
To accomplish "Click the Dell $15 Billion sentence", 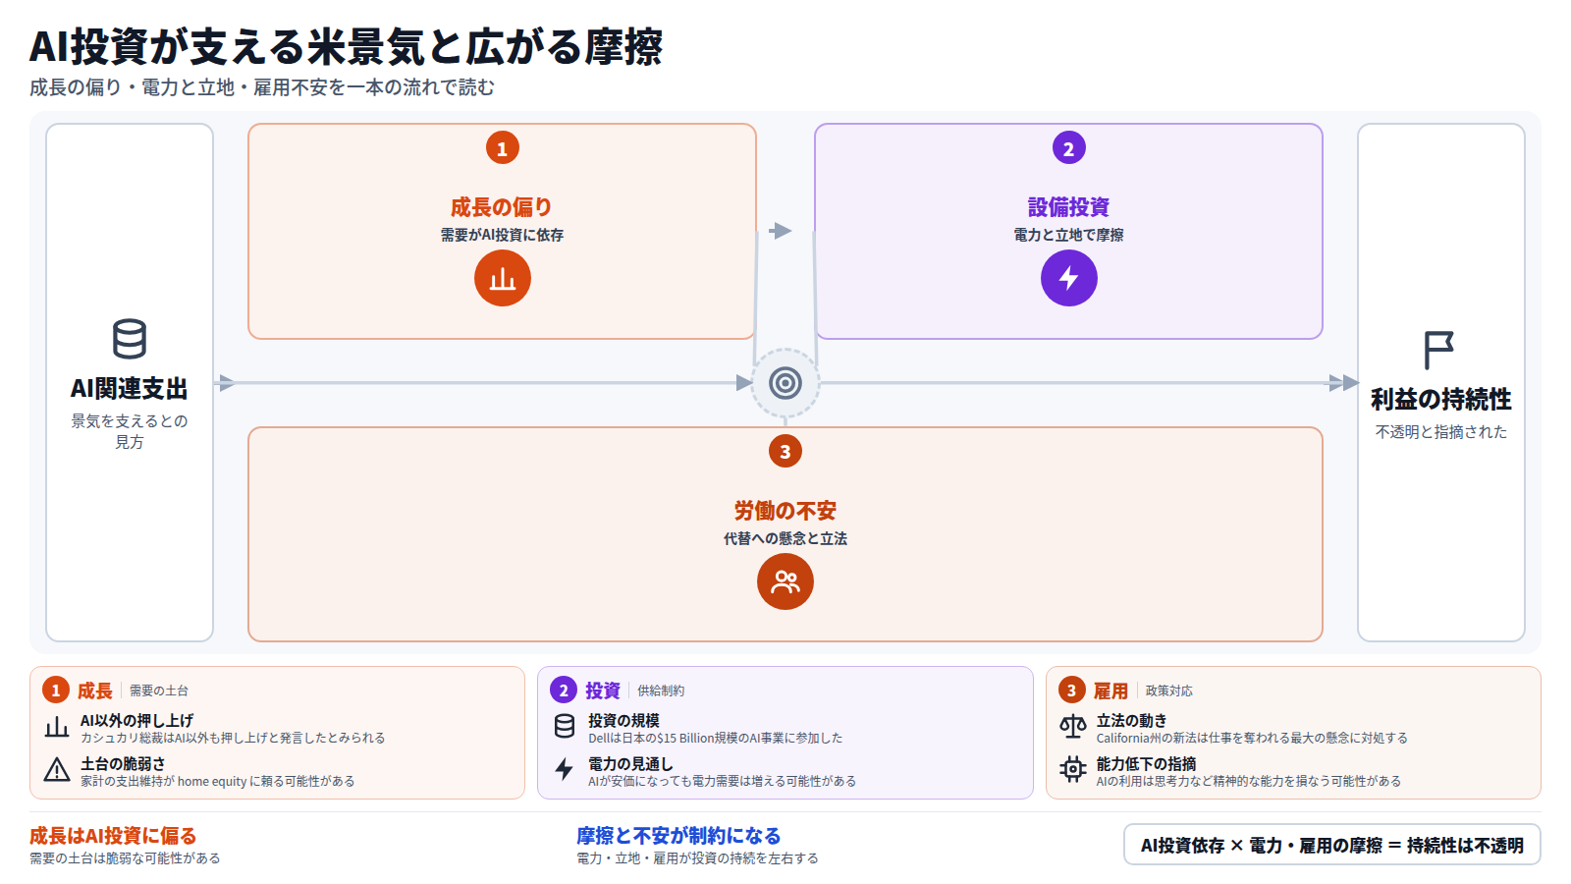I will pyautogui.click(x=715, y=739).
